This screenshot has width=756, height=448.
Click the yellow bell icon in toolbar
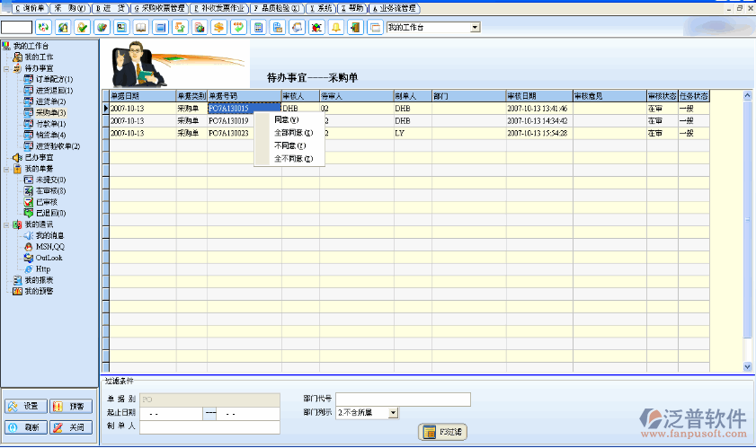coord(336,28)
